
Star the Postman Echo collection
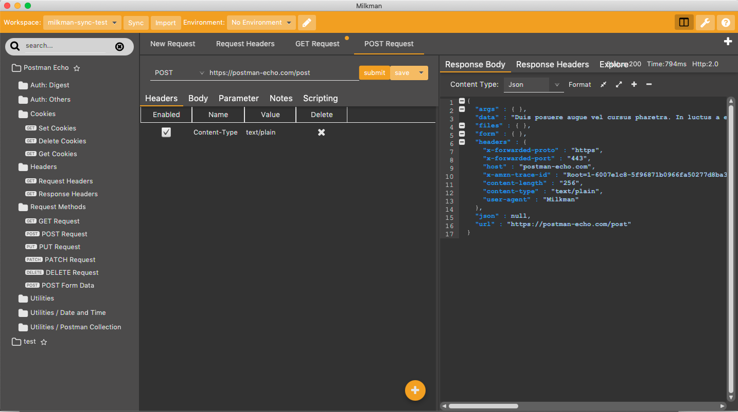coord(77,68)
